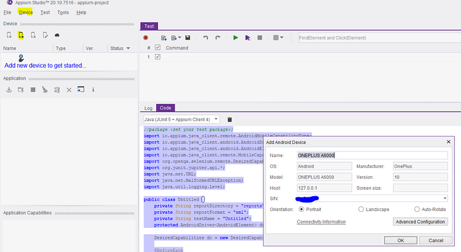Click the Launch application icon
Screen dimensions: 461x252
pyautogui.click(x=21, y=90)
